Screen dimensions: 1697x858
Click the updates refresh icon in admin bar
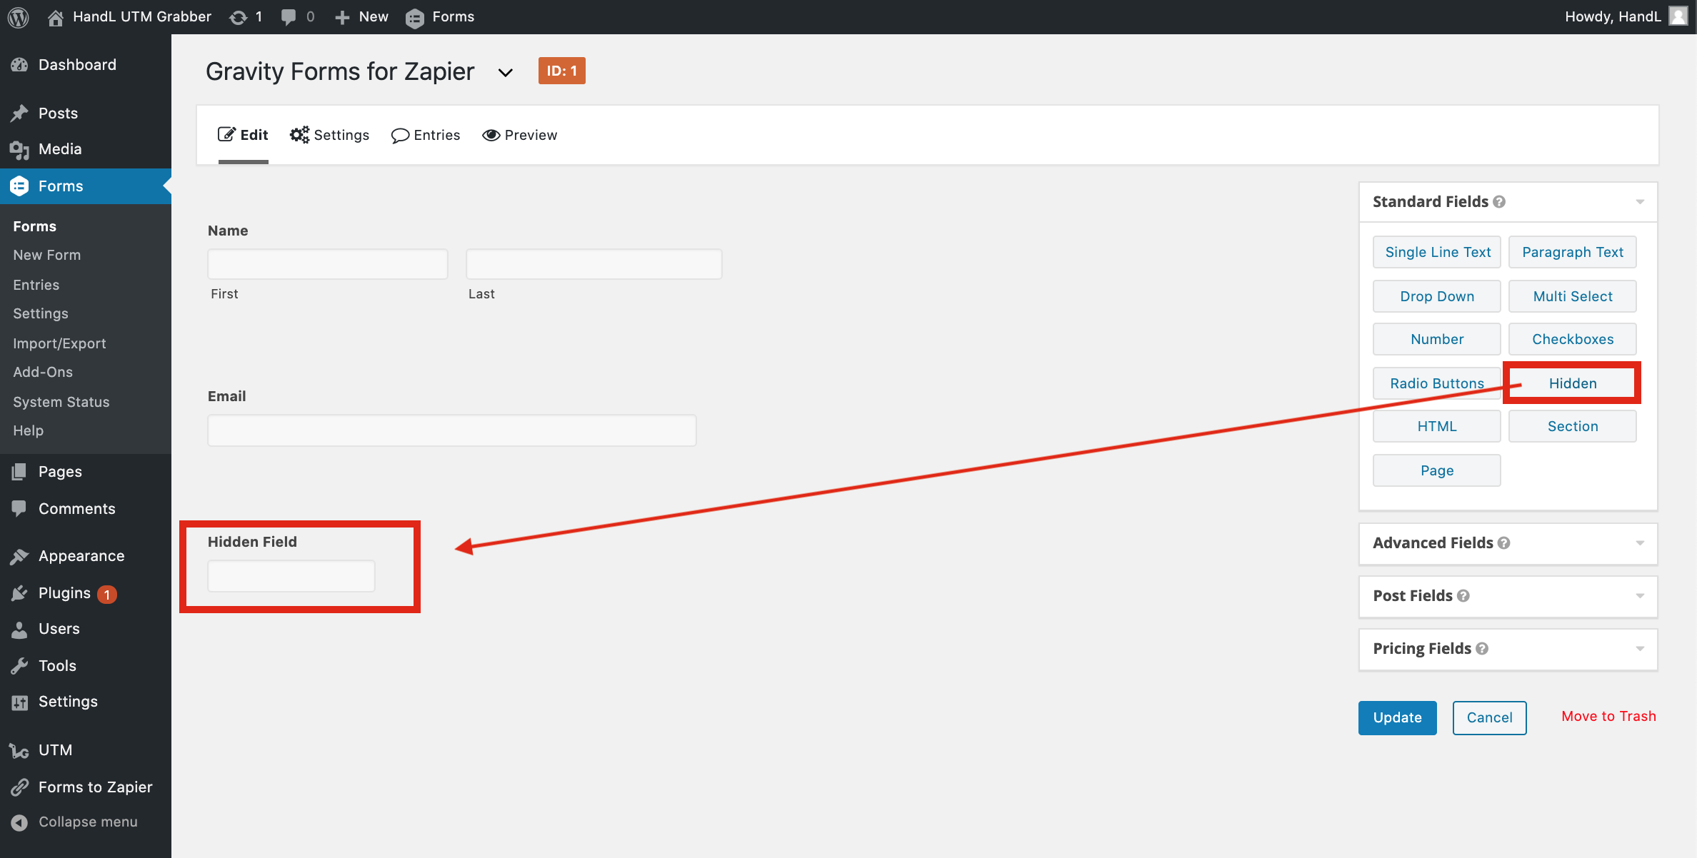239,17
